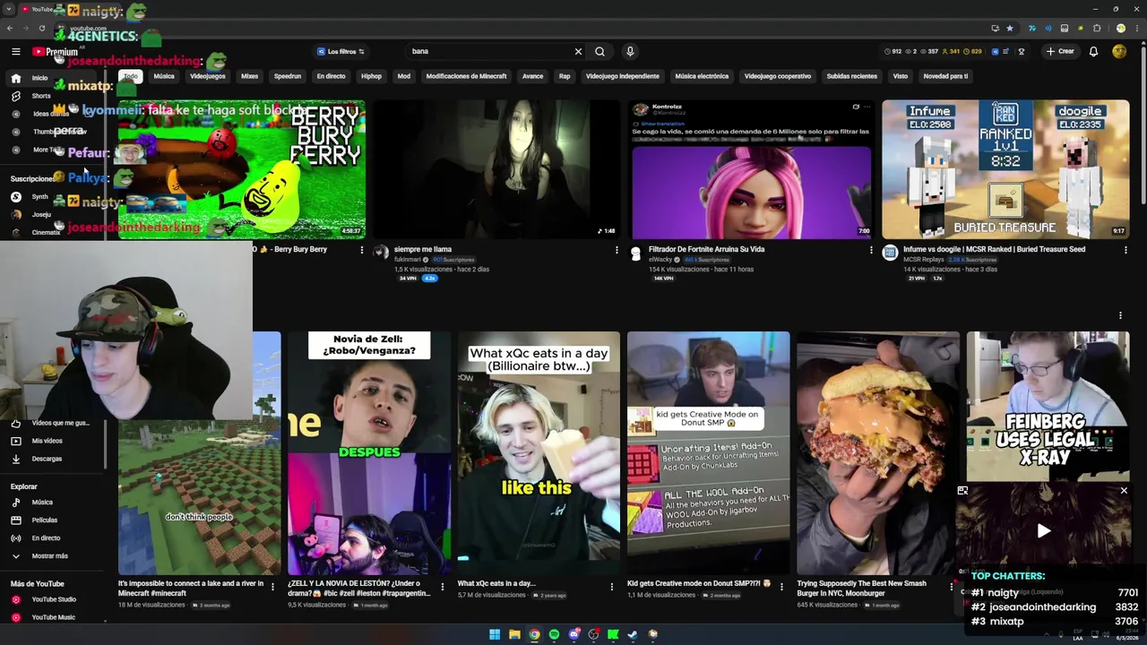Image resolution: width=1147 pixels, height=645 pixels.
Task: Open options menu for Infume vs doogile video
Action: [1125, 250]
